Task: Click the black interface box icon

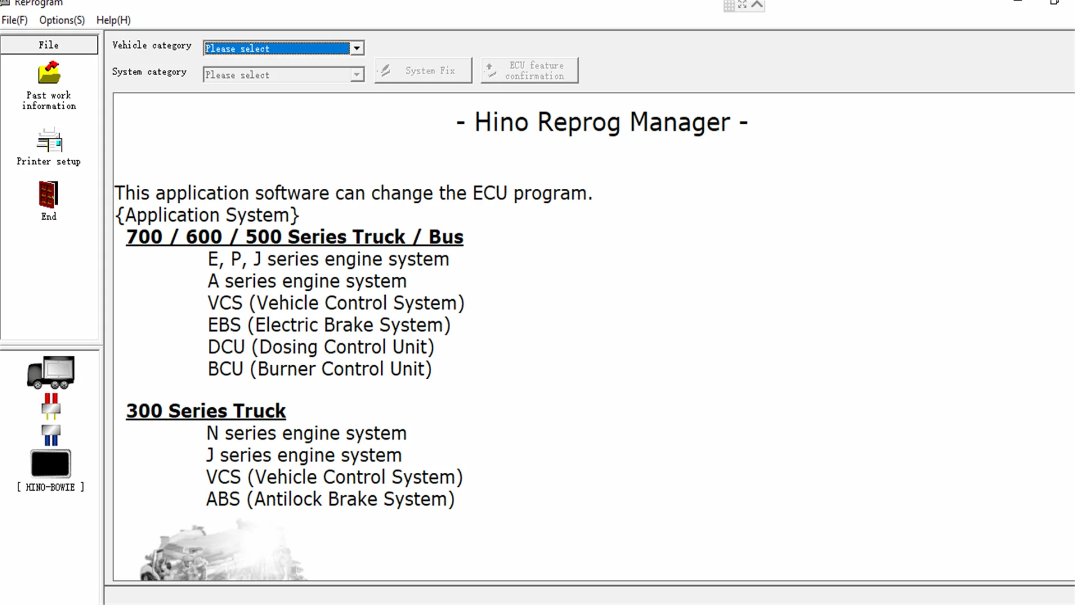Action: [x=50, y=464]
